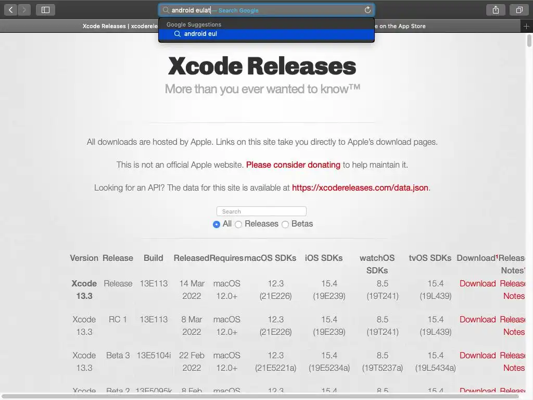Image resolution: width=533 pixels, height=400 pixels.
Task: Open a new tab with plus icon
Action: tap(526, 26)
